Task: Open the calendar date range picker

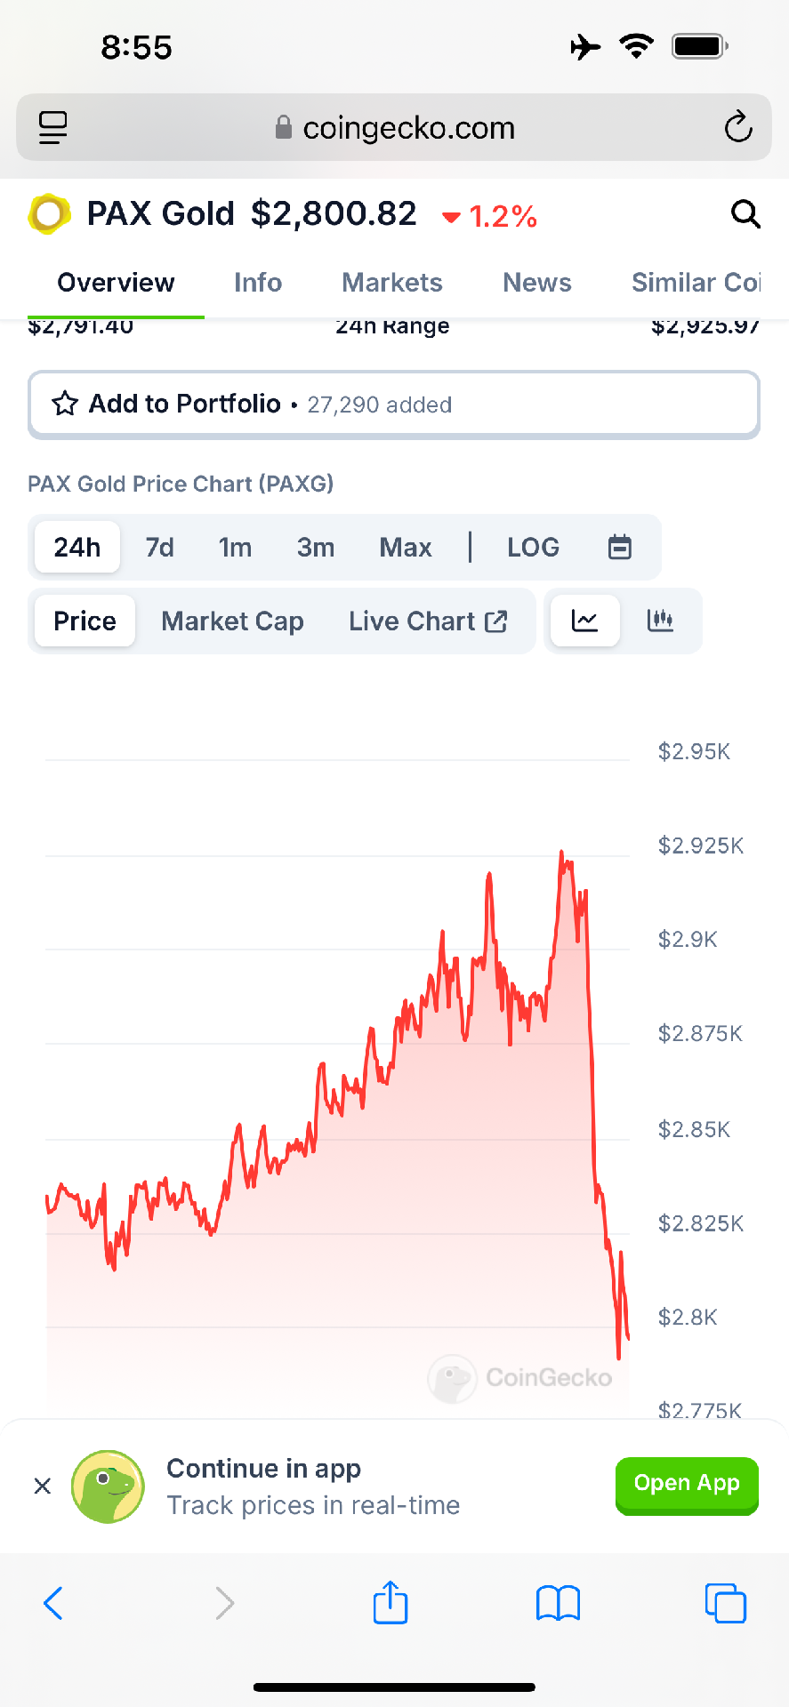Action: (619, 547)
